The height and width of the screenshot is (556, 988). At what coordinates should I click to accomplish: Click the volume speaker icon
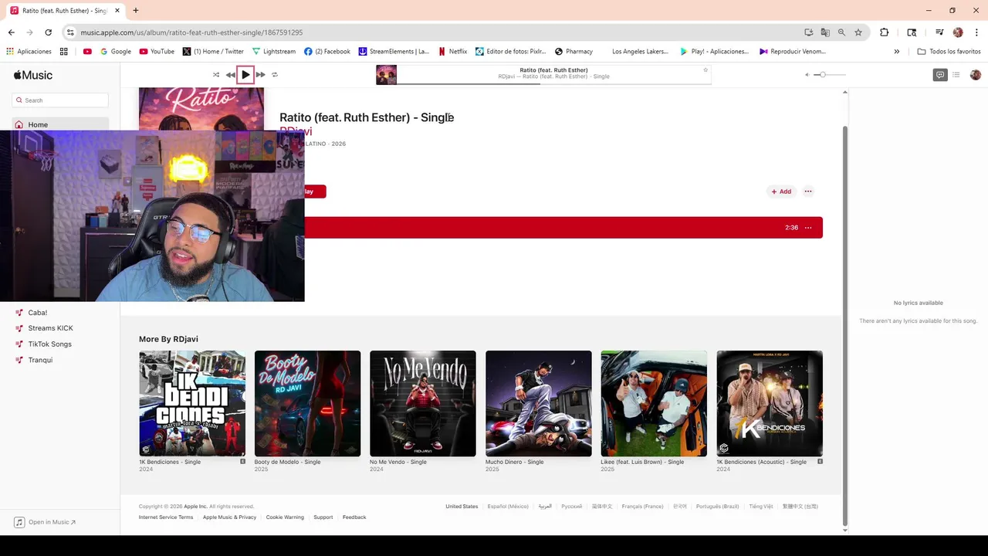(807, 75)
